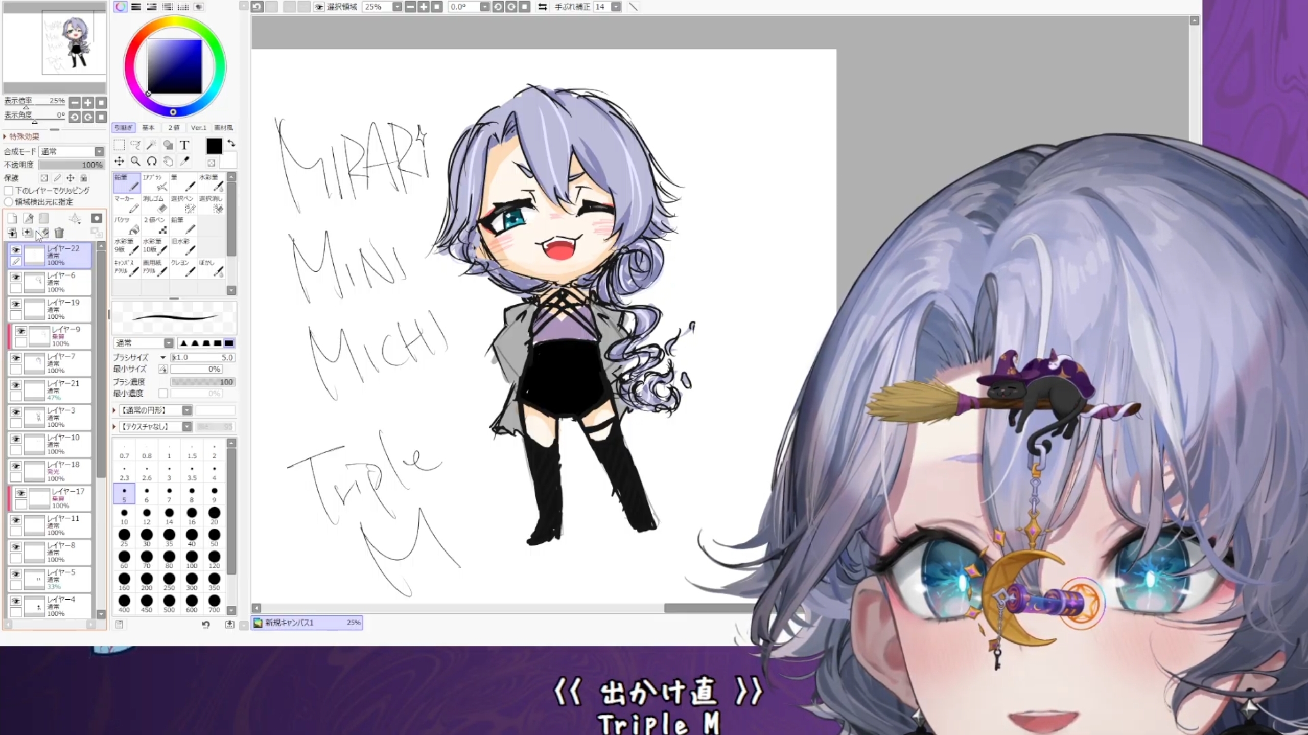The image size is (1308, 735).
Task: Select the rotate view tool
Action: point(152,162)
